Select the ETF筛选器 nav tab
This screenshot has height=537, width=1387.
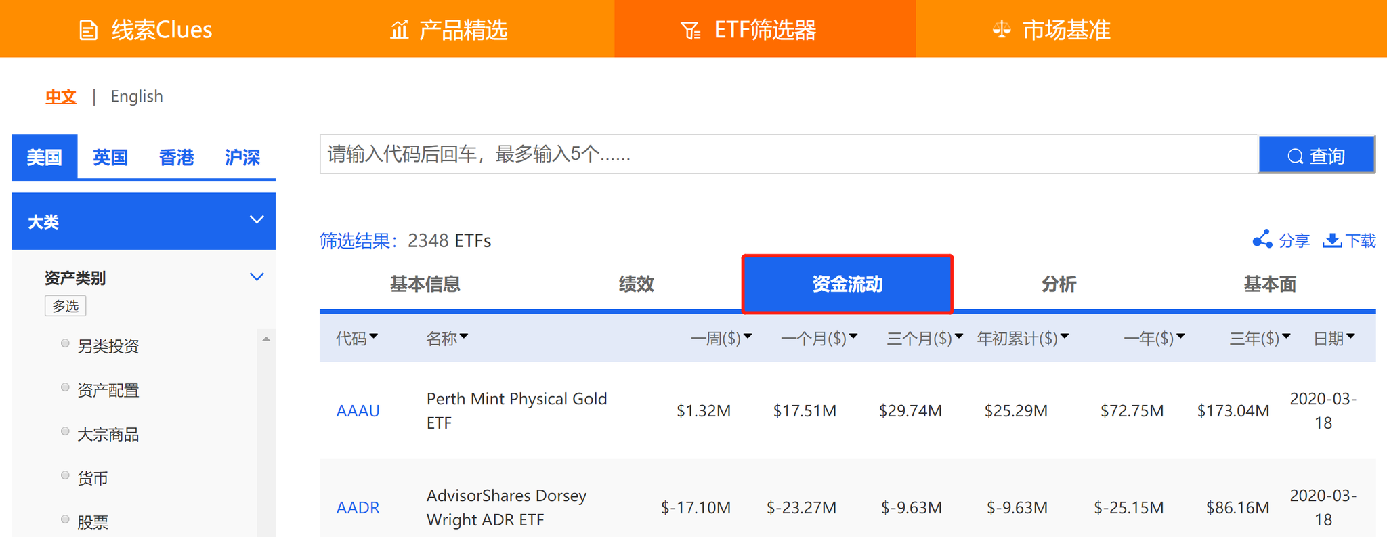pos(765,30)
